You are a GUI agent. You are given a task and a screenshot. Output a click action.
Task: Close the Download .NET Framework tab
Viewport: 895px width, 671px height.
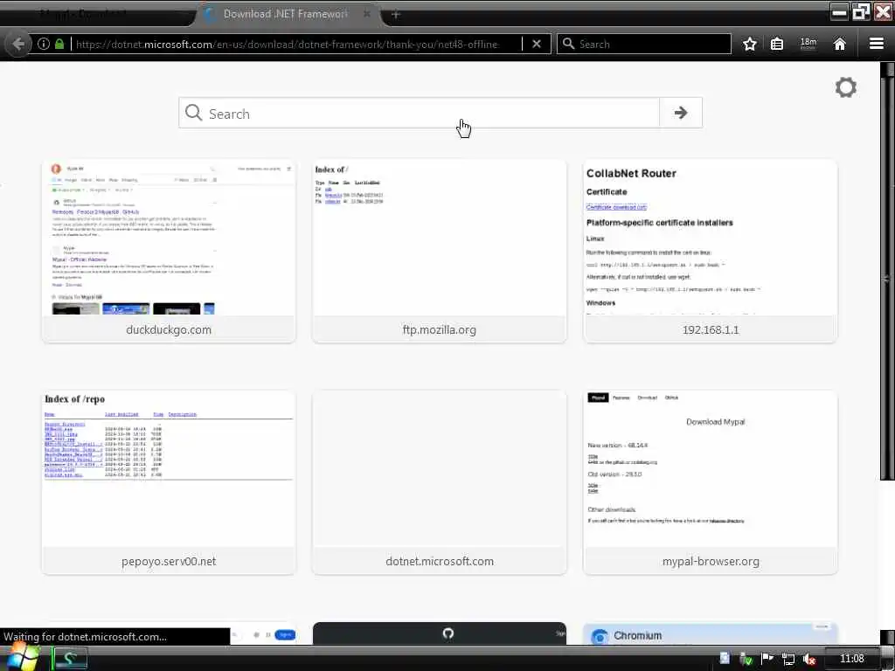click(367, 14)
